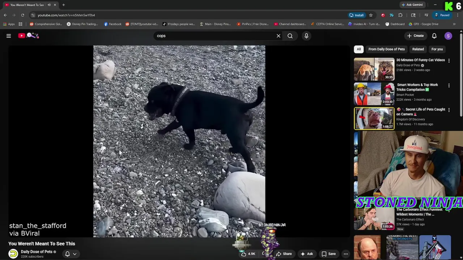Open the Smart Pocket channel text
The width and height of the screenshot is (463, 260).
click(405, 95)
